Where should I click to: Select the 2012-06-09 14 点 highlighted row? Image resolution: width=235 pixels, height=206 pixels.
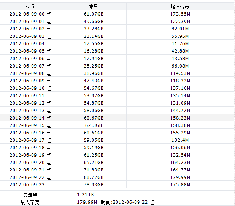coord(117,118)
